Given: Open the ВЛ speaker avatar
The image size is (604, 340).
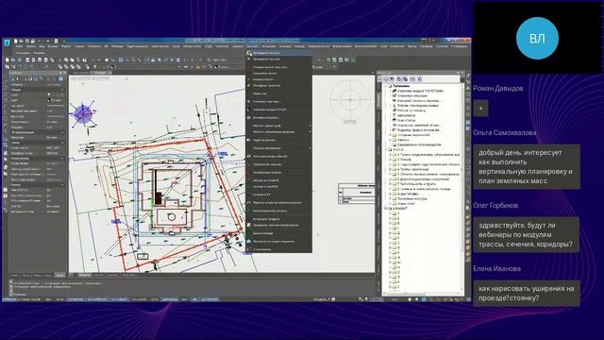Looking at the screenshot, I should coord(537,38).
